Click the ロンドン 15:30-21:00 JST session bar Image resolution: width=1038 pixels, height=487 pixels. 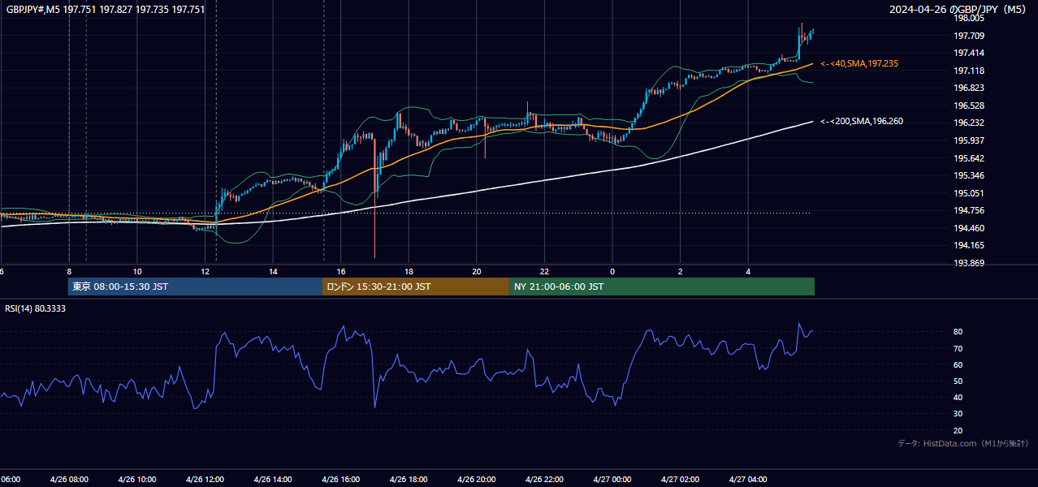pyautogui.click(x=416, y=287)
